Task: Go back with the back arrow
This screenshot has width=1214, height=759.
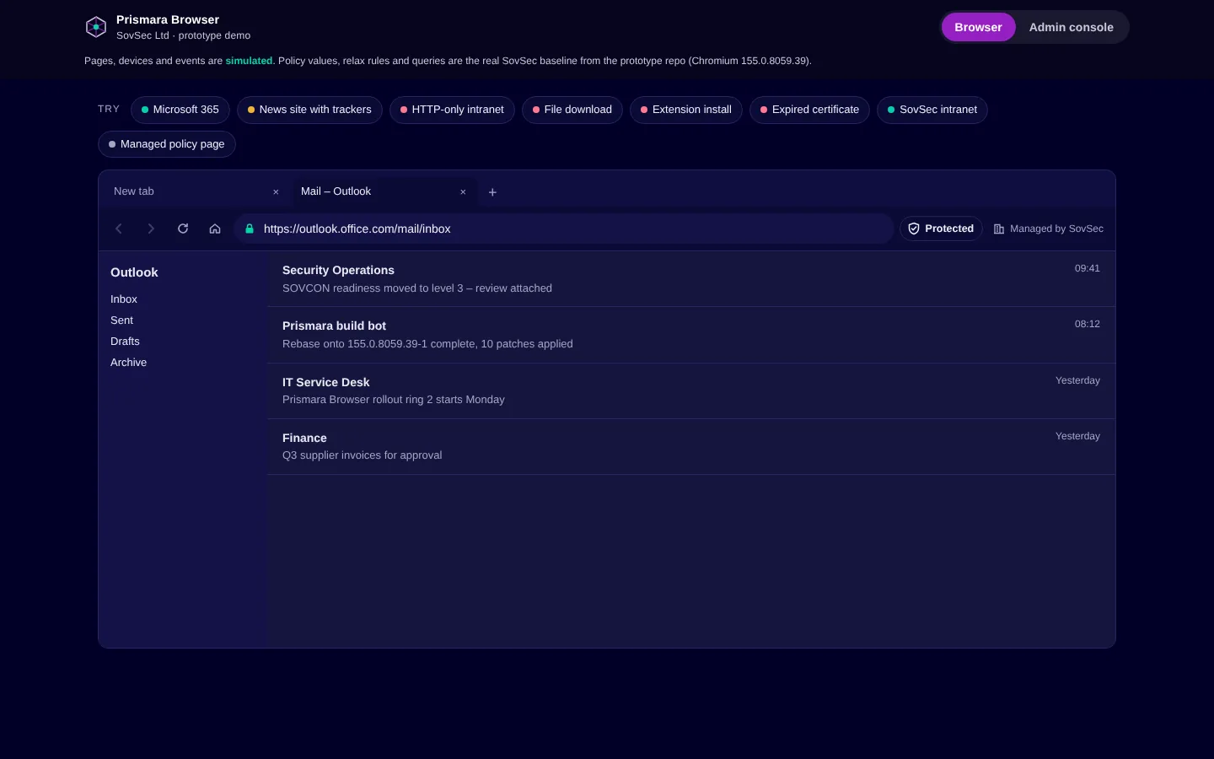Action: (x=119, y=229)
